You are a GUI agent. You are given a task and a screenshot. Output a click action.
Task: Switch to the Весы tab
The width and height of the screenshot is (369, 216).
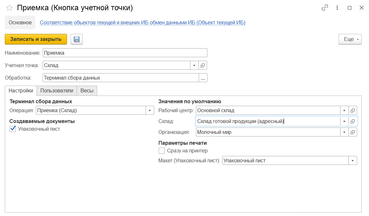tap(87, 91)
